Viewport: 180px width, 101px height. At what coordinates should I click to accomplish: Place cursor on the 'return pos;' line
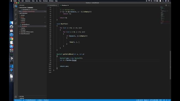coord(64,66)
